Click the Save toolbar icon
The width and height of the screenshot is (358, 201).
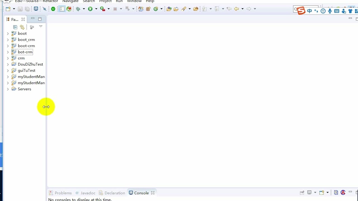(x=20, y=9)
